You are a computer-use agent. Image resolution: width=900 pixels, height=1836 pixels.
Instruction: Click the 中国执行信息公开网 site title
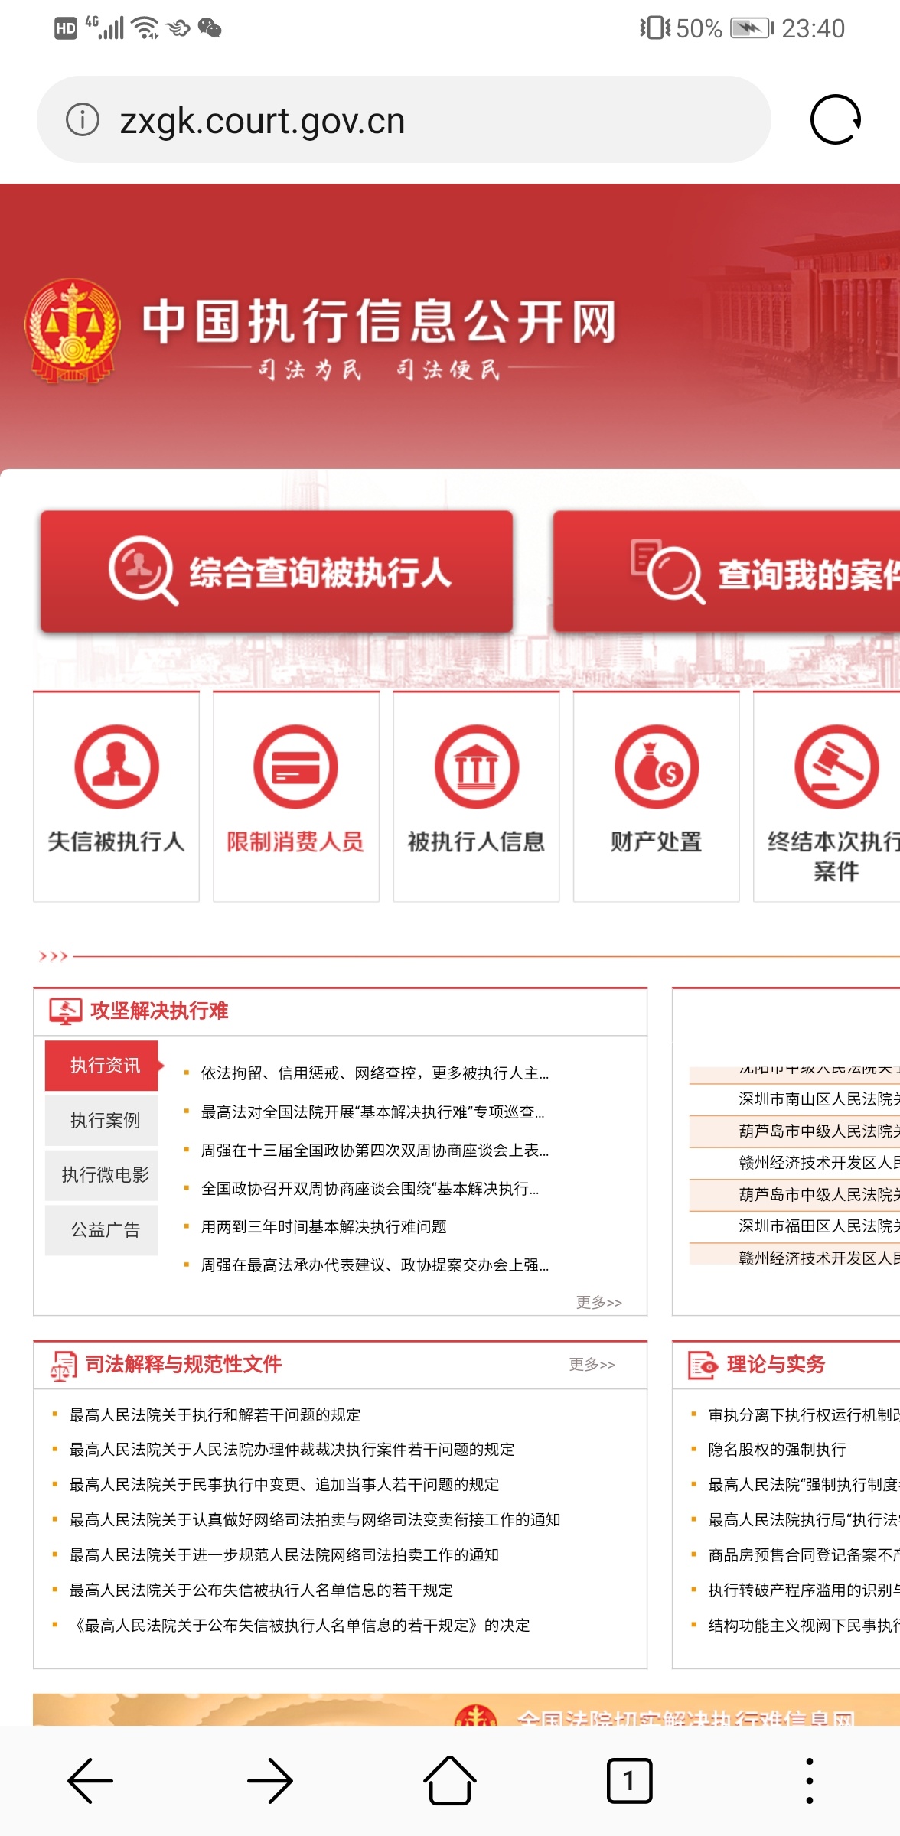point(380,321)
